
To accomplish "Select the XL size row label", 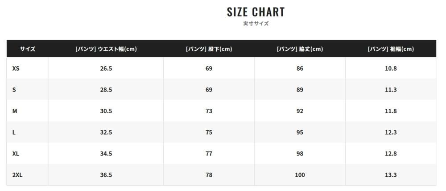I will click(16, 154).
